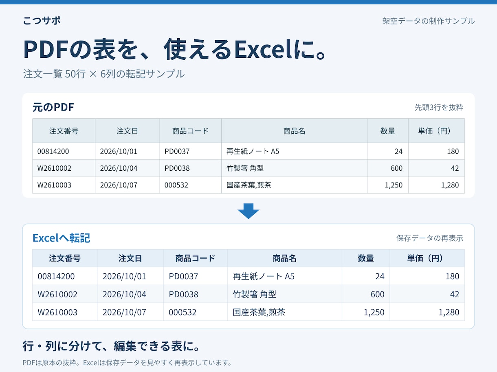Image resolution: width=497 pixels, height=372 pixels.
Task: Click 2026/10/07 in the Excelへ転記 table
Action: pos(124,312)
